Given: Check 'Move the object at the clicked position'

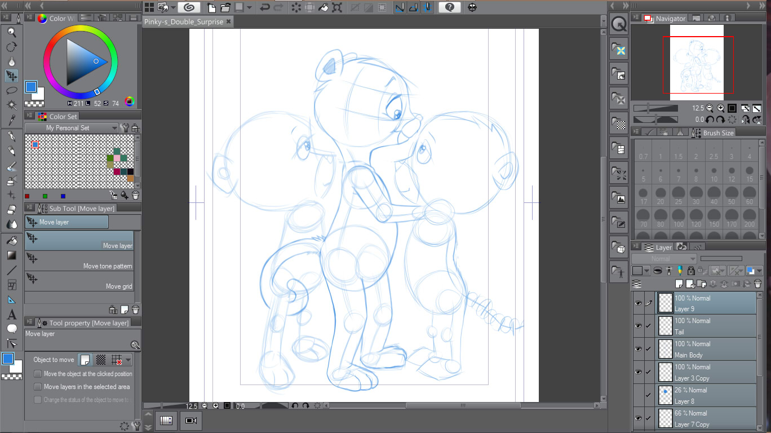Looking at the screenshot, I should pyautogui.click(x=38, y=374).
